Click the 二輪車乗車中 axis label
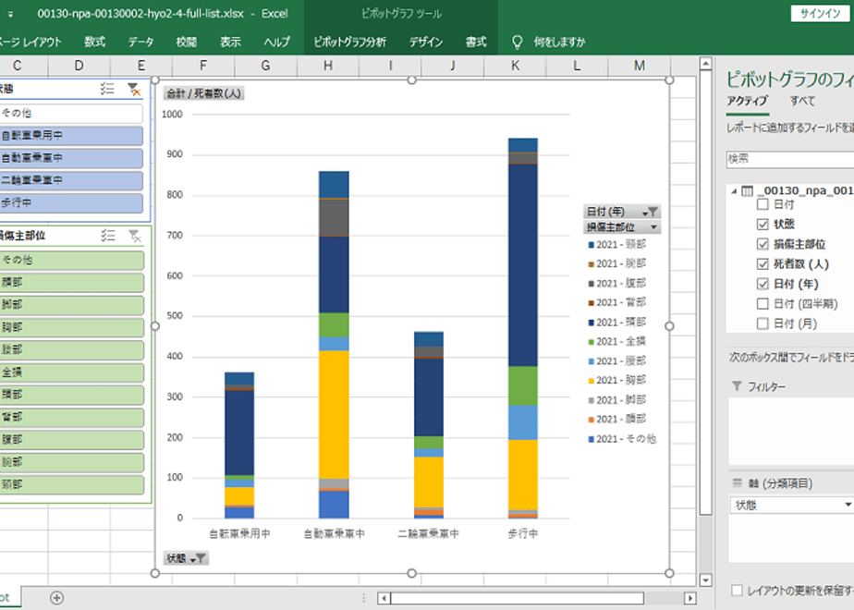Image resolution: width=854 pixels, height=610 pixels. [428, 534]
